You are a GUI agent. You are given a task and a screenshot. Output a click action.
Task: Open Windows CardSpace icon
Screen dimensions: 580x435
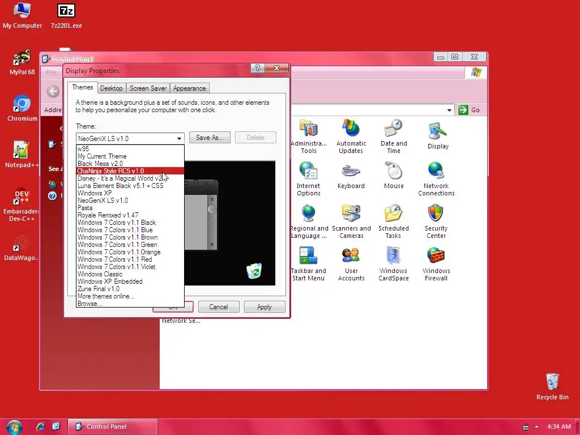point(394,264)
